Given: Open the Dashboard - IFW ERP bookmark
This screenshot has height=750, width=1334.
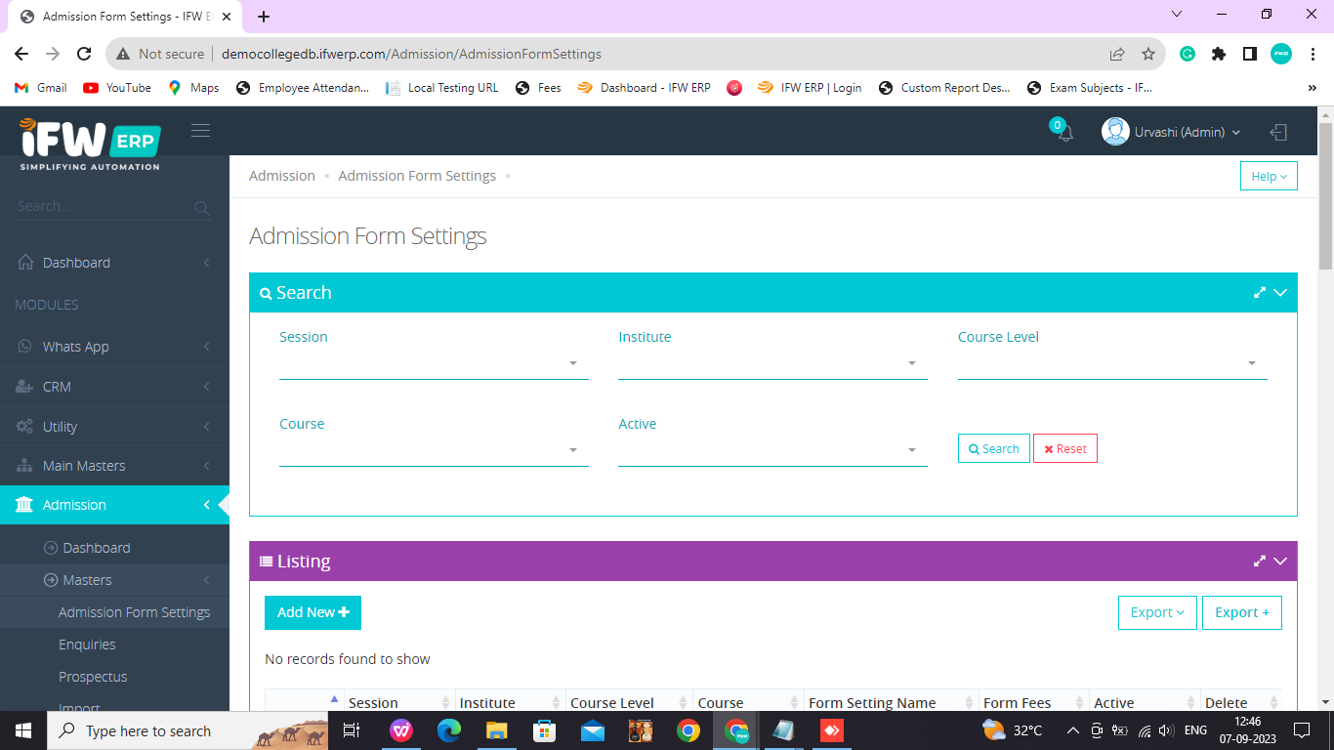Looking at the screenshot, I should pyautogui.click(x=645, y=88).
